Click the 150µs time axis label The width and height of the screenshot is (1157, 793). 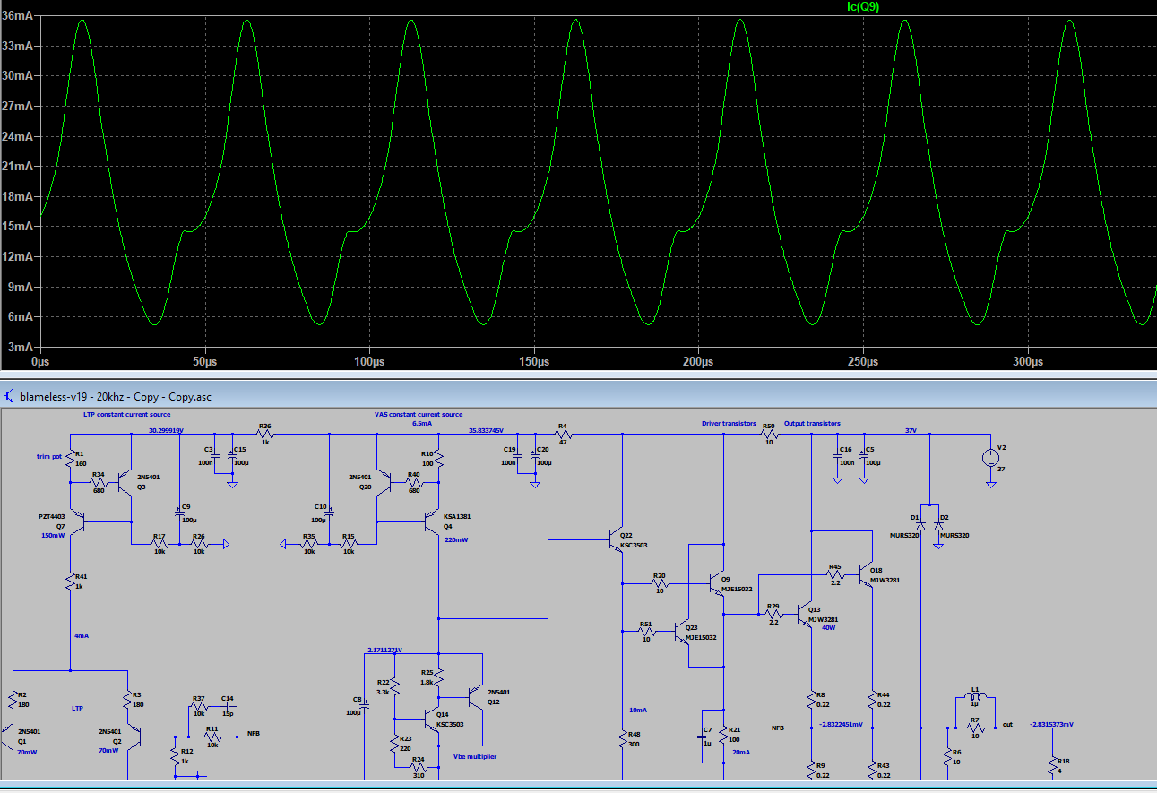coord(534,362)
